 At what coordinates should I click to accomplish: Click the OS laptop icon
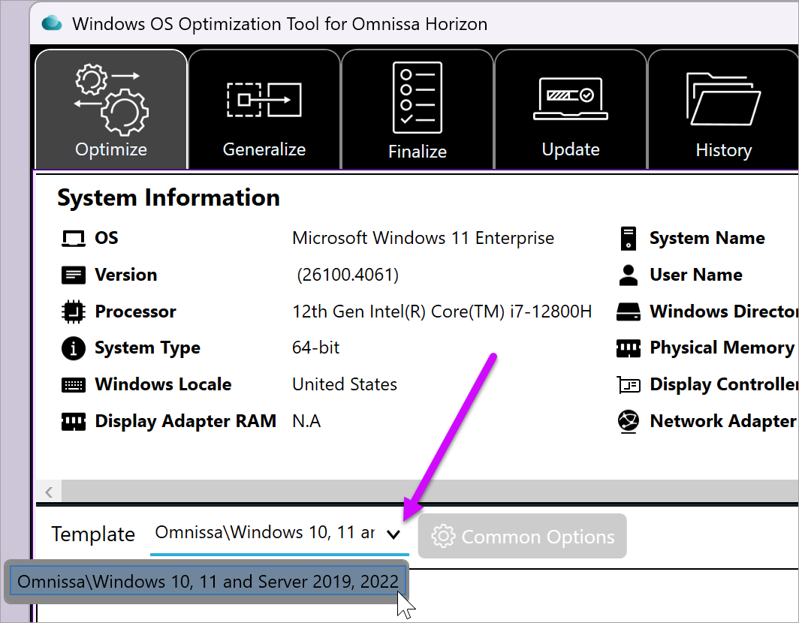point(74,239)
